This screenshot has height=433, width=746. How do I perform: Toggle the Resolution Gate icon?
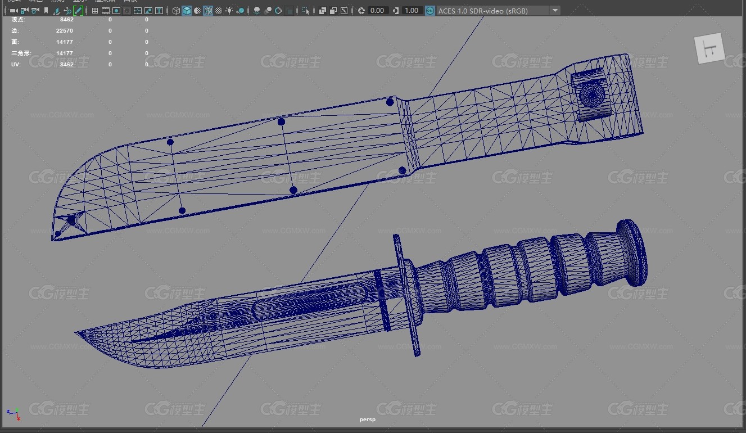click(x=116, y=10)
